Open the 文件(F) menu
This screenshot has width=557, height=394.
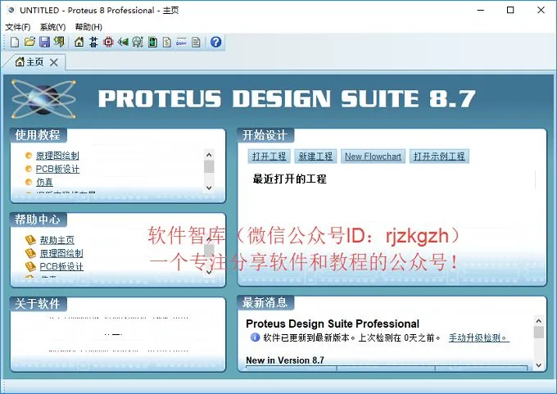pos(18,27)
